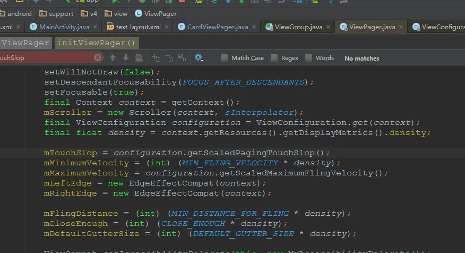Show search results in Find tool window
465x253 pixels.
(139, 57)
